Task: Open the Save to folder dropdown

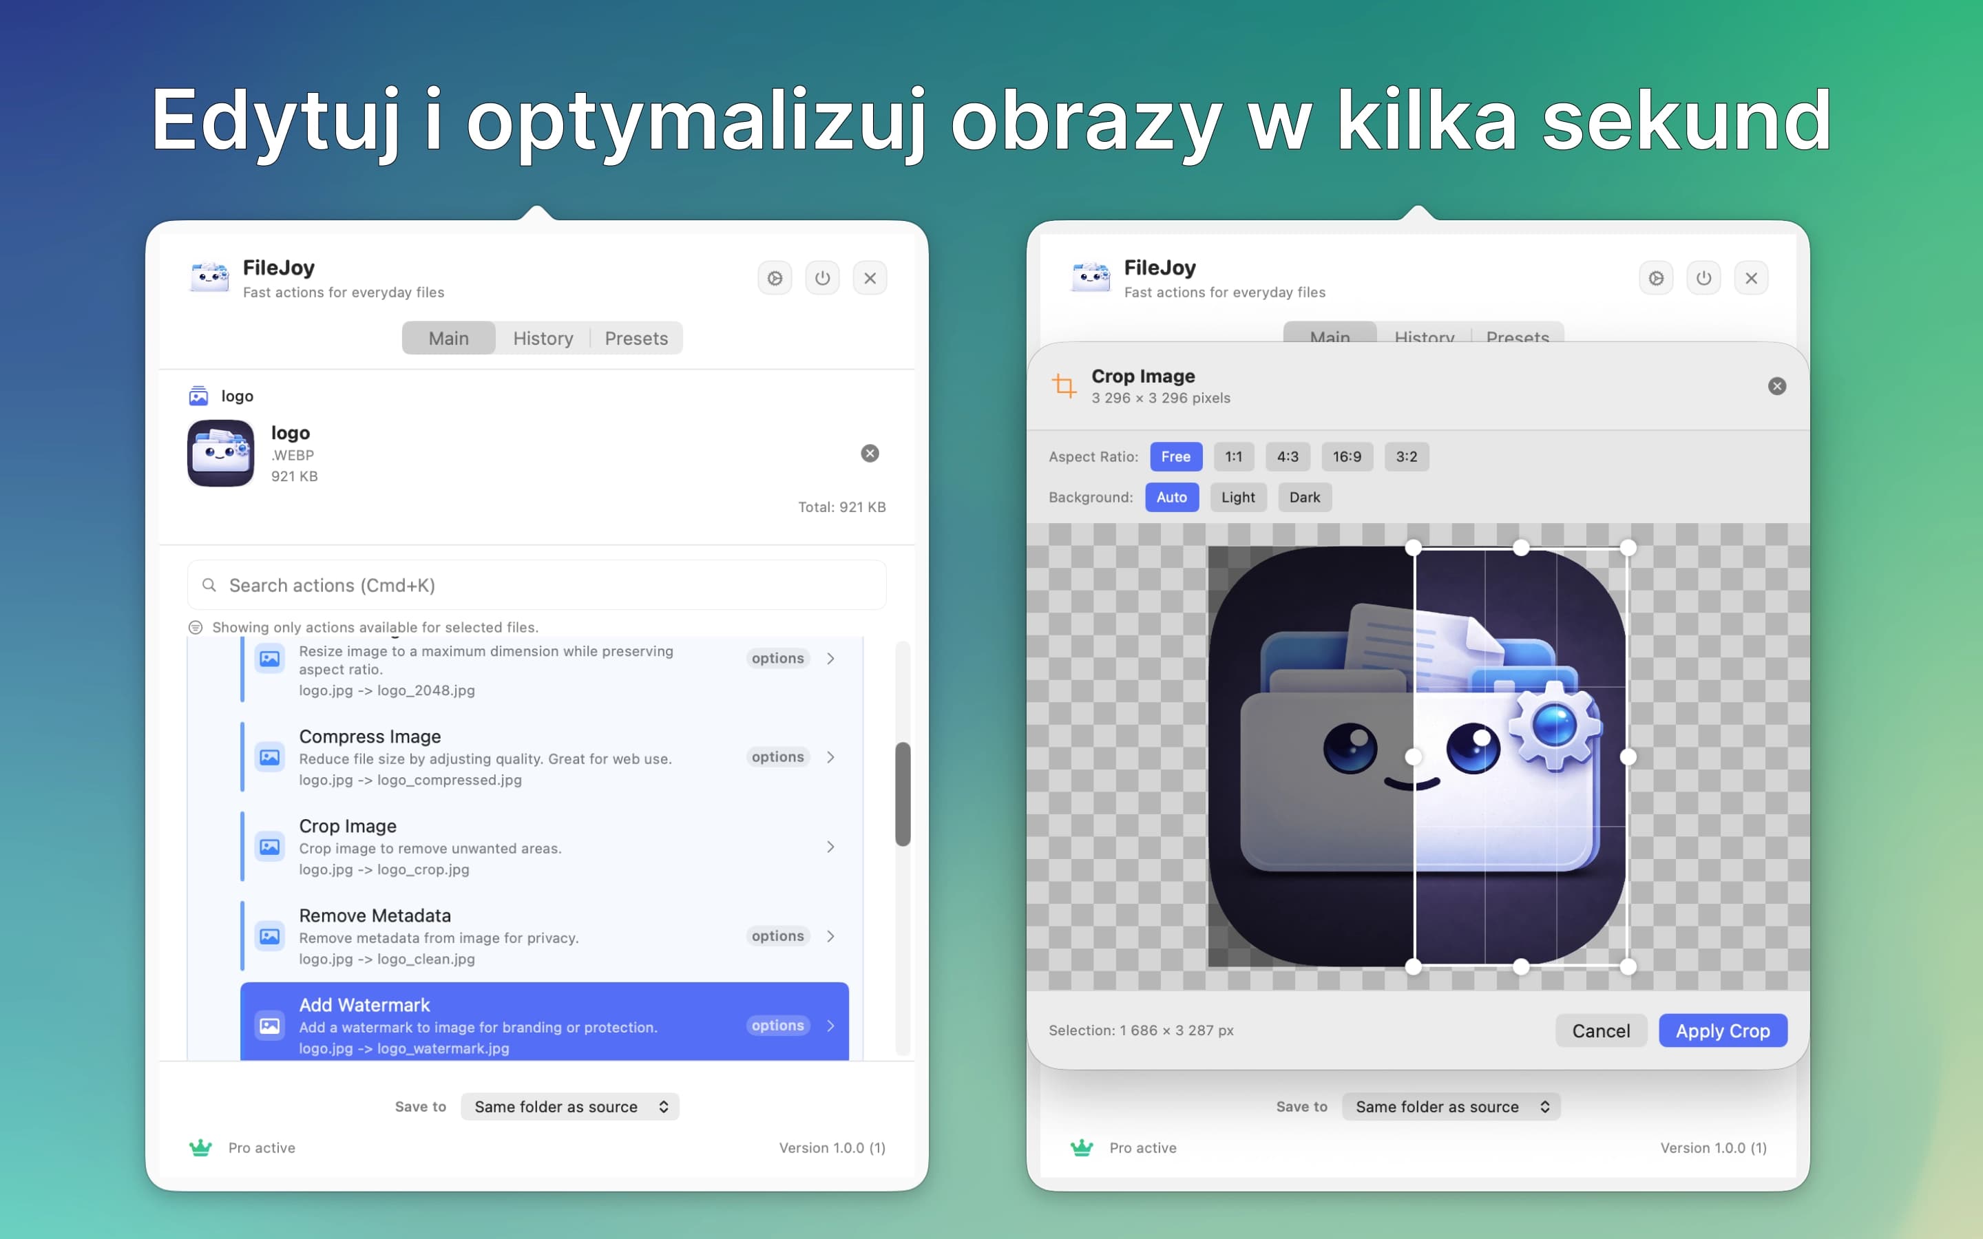Action: pyautogui.click(x=570, y=1106)
